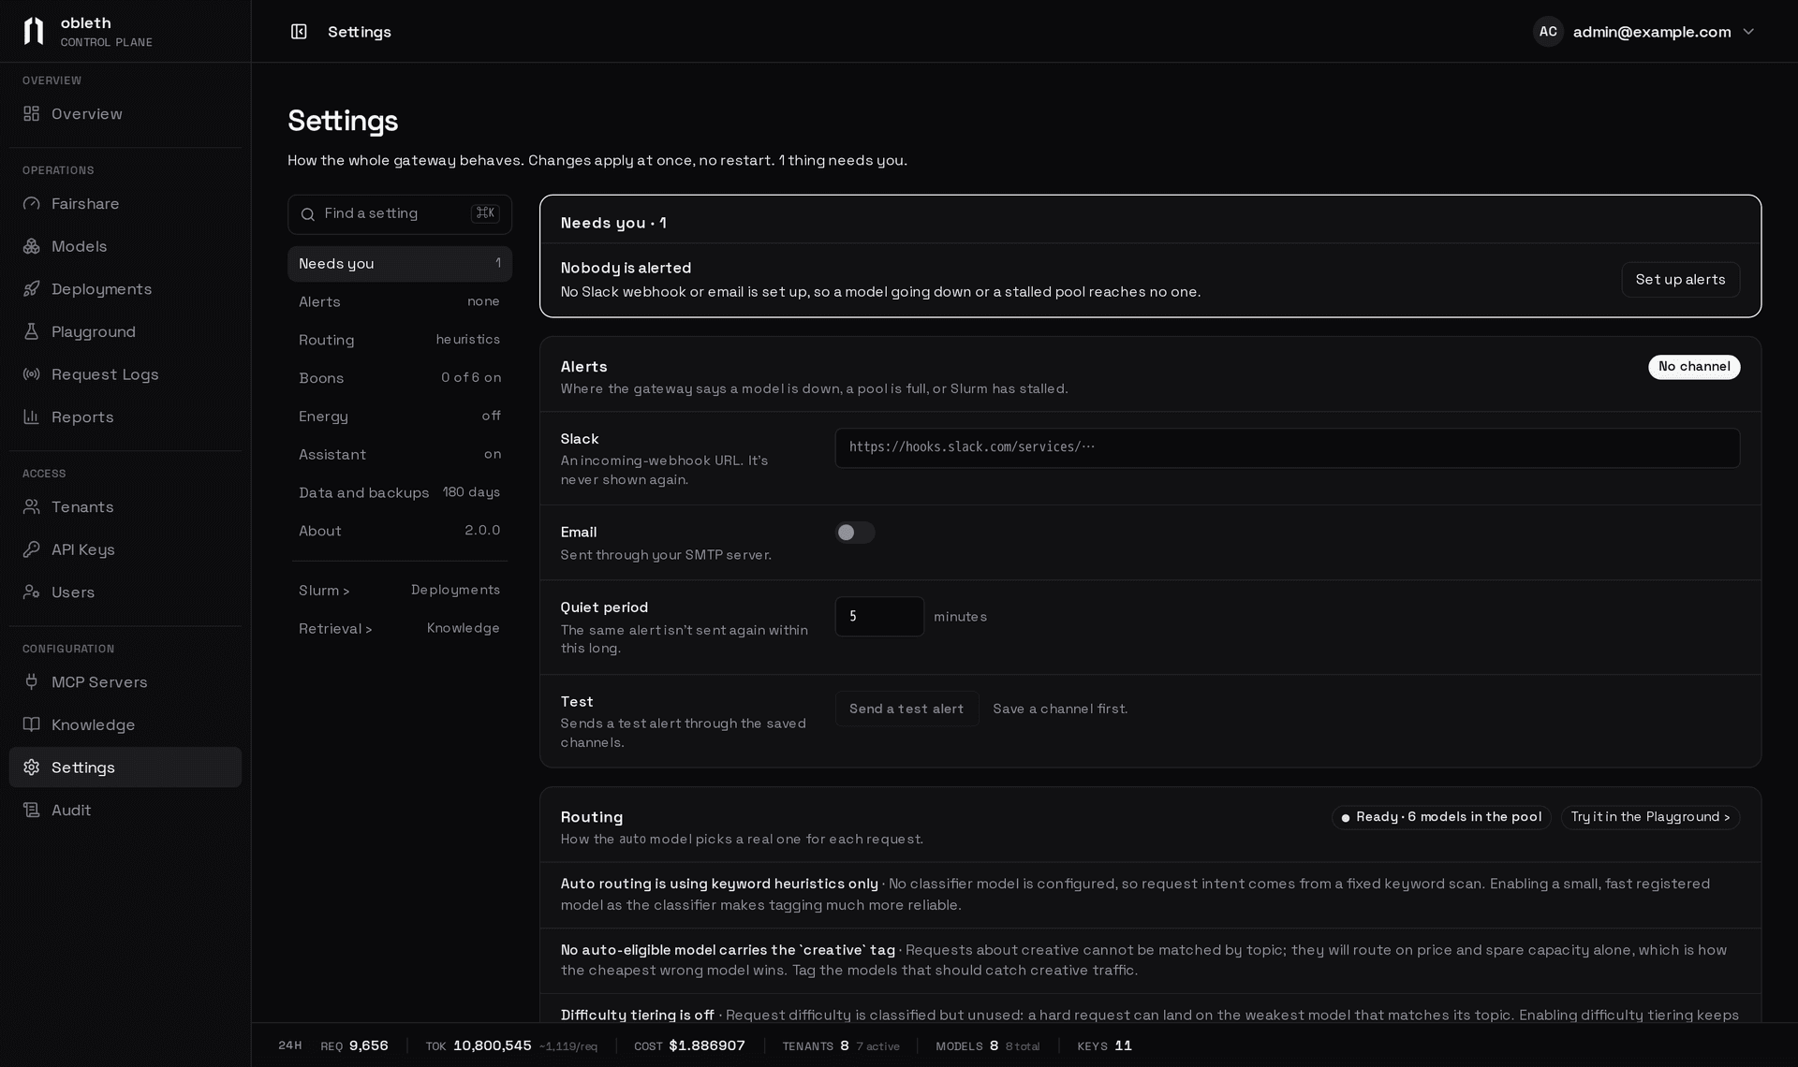Click the Request Logs broadcast icon

[32, 374]
